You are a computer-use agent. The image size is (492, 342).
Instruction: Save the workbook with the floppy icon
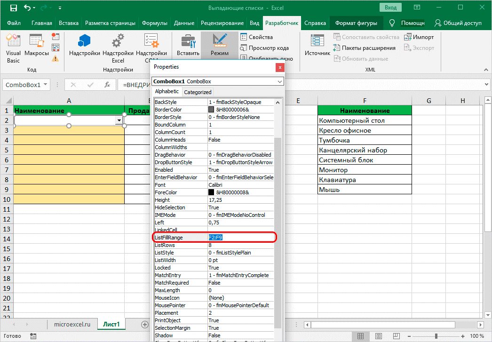[x=13, y=8]
